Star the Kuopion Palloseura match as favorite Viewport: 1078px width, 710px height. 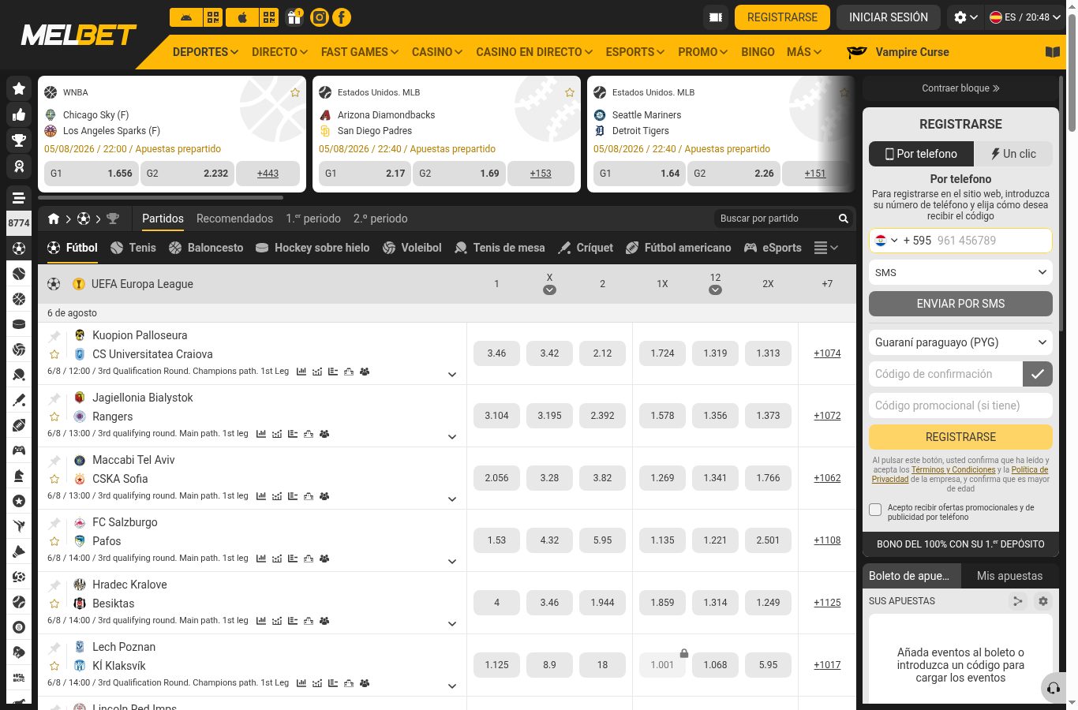pyautogui.click(x=54, y=354)
